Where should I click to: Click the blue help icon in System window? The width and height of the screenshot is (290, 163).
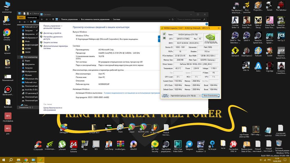(x=206, y=24)
